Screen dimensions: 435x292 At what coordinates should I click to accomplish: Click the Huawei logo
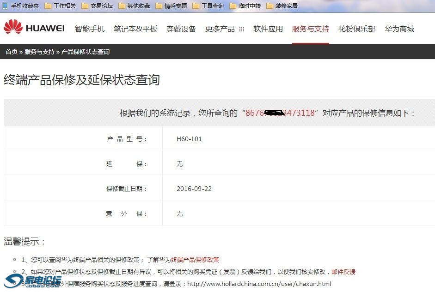click(x=34, y=28)
